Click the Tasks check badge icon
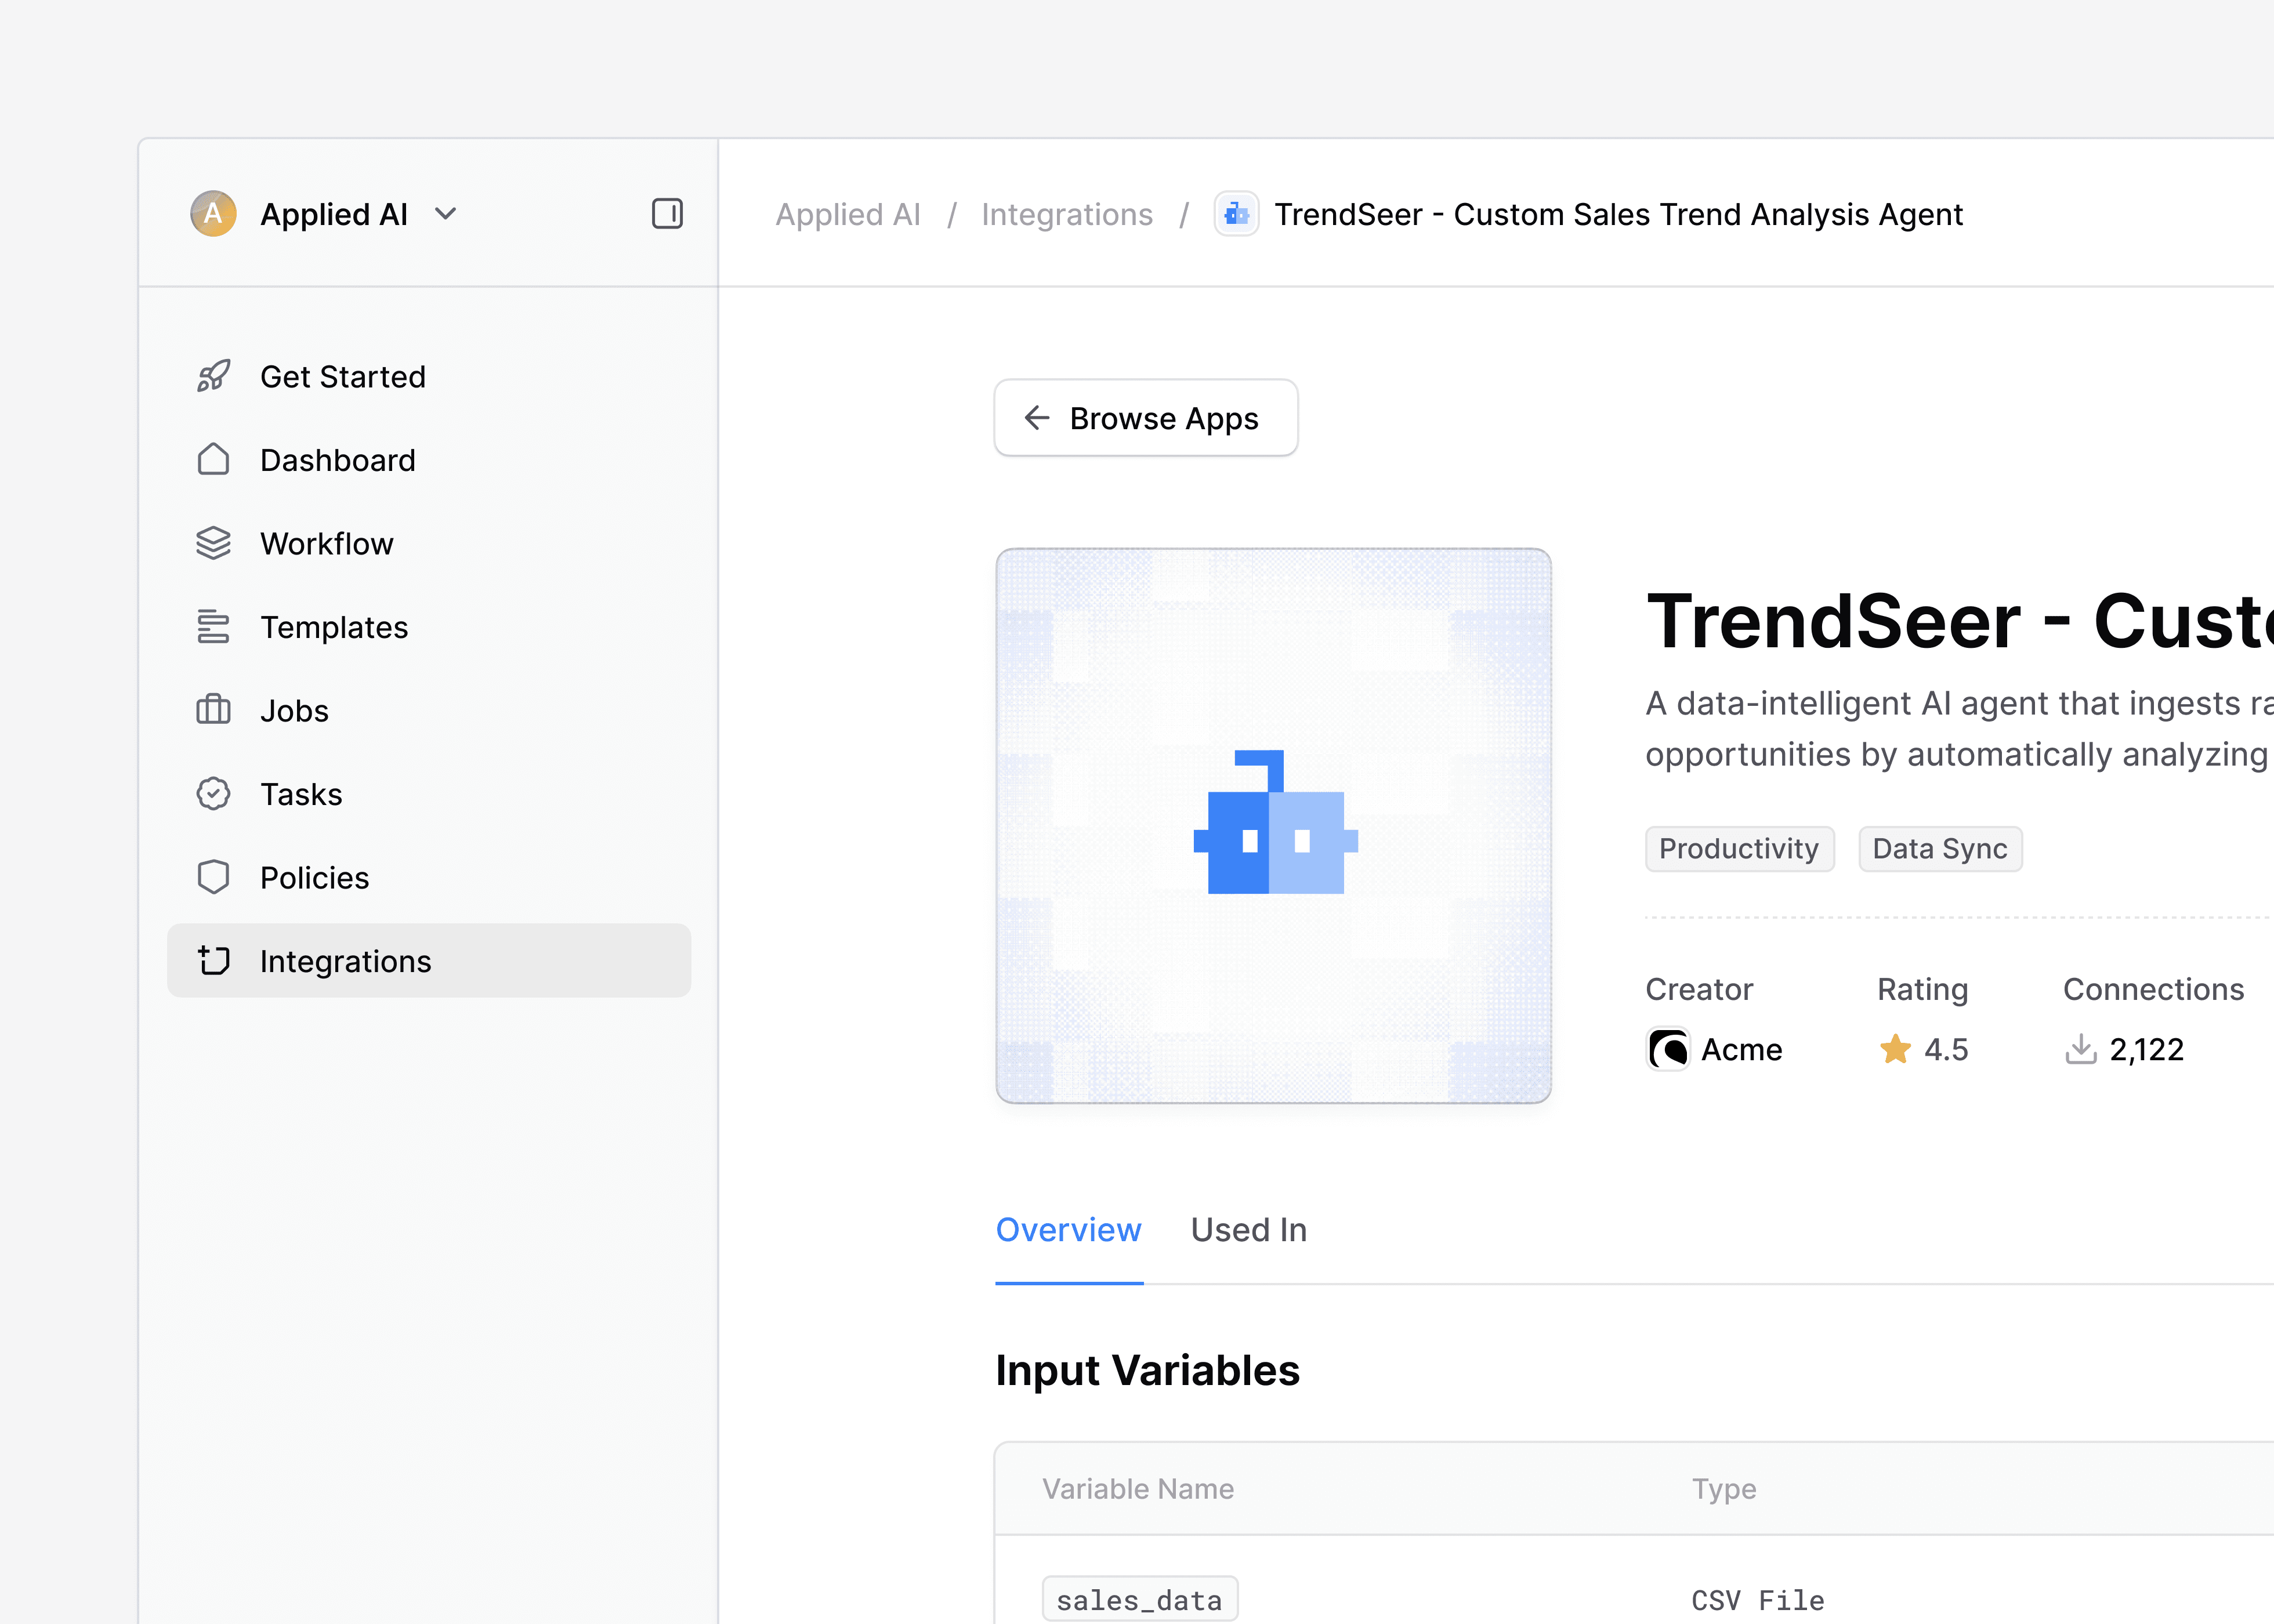 [x=213, y=794]
